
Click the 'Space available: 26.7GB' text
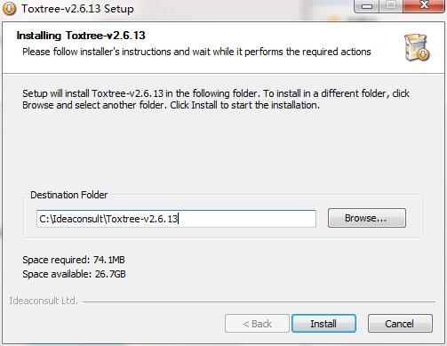point(74,274)
